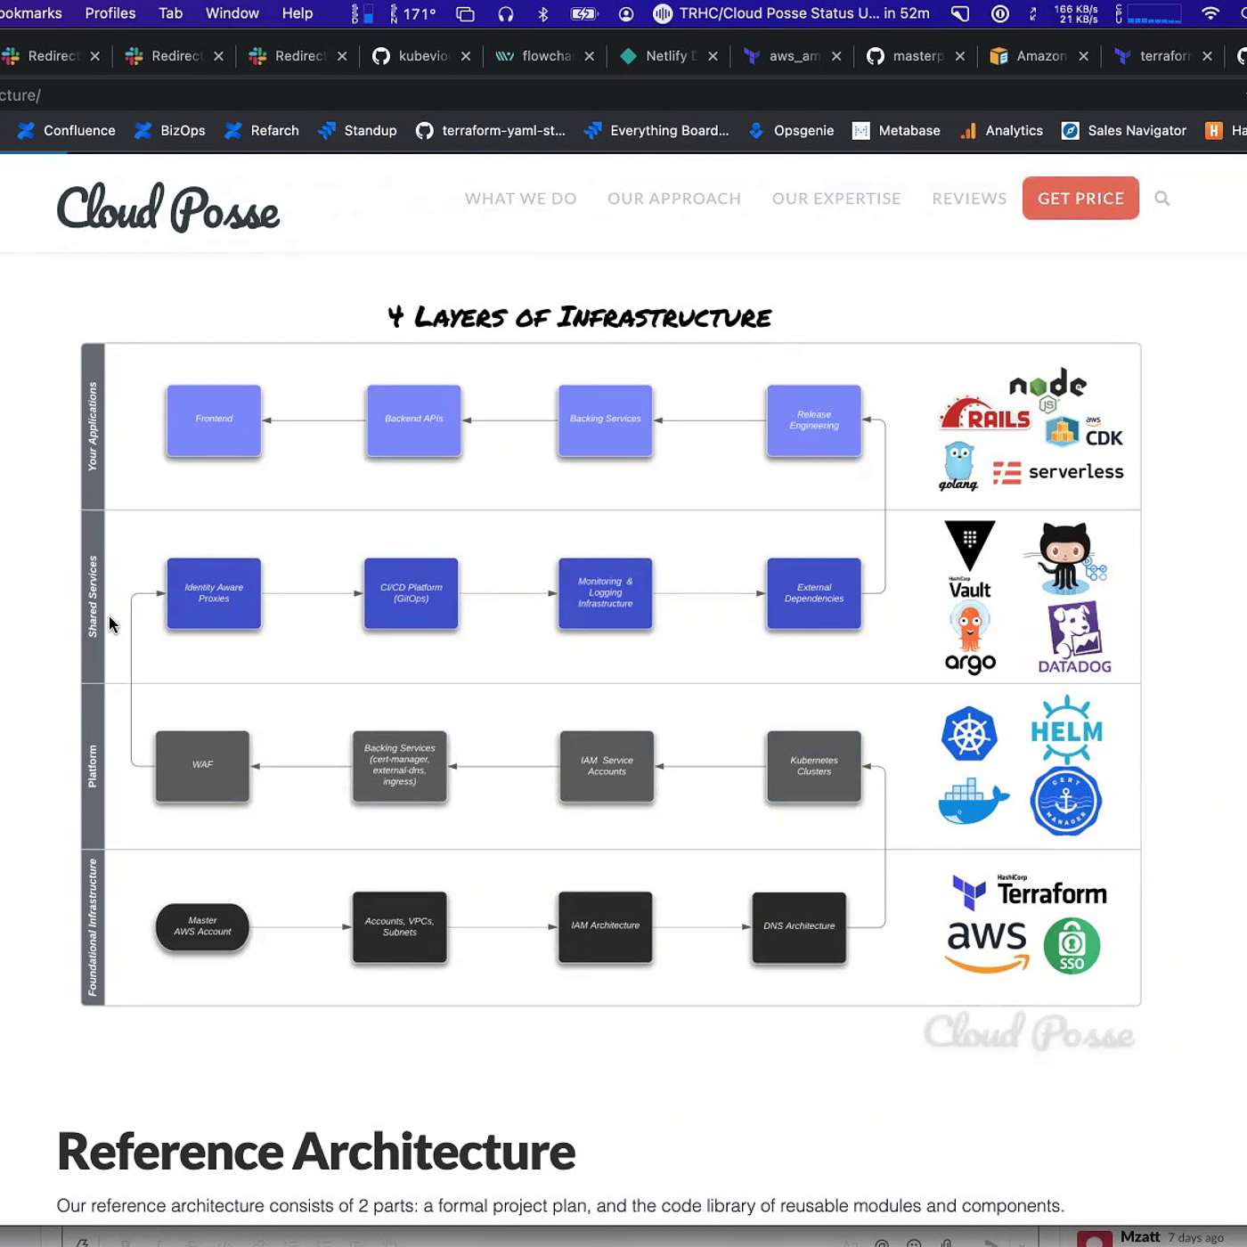Viewport: 1247px width, 1247px height.
Task: Open the WHAT WE DO nav link
Action: tap(520, 199)
